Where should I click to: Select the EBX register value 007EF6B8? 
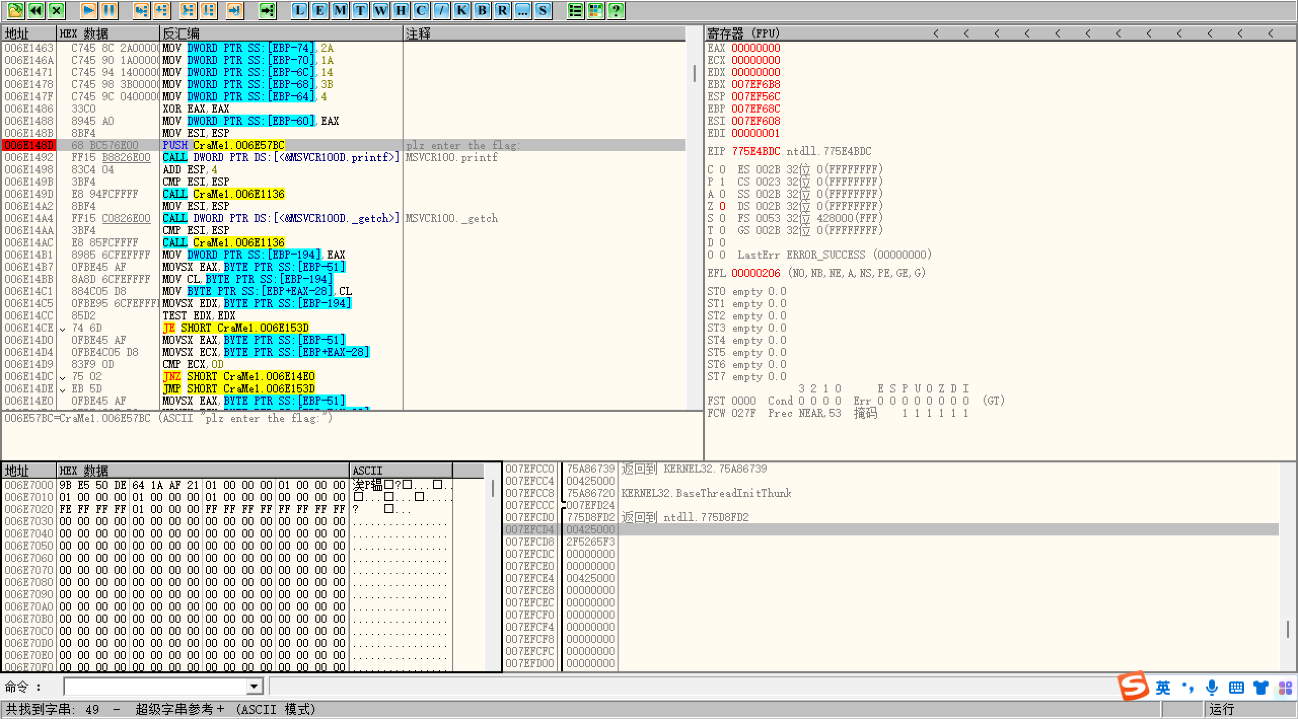(x=755, y=84)
